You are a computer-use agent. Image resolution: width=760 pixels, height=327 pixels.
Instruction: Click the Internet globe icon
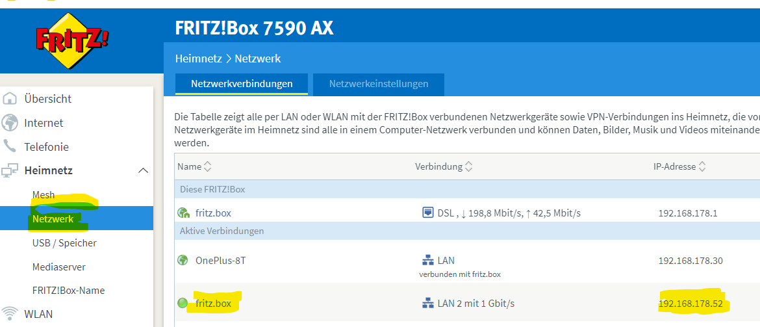pos(10,123)
